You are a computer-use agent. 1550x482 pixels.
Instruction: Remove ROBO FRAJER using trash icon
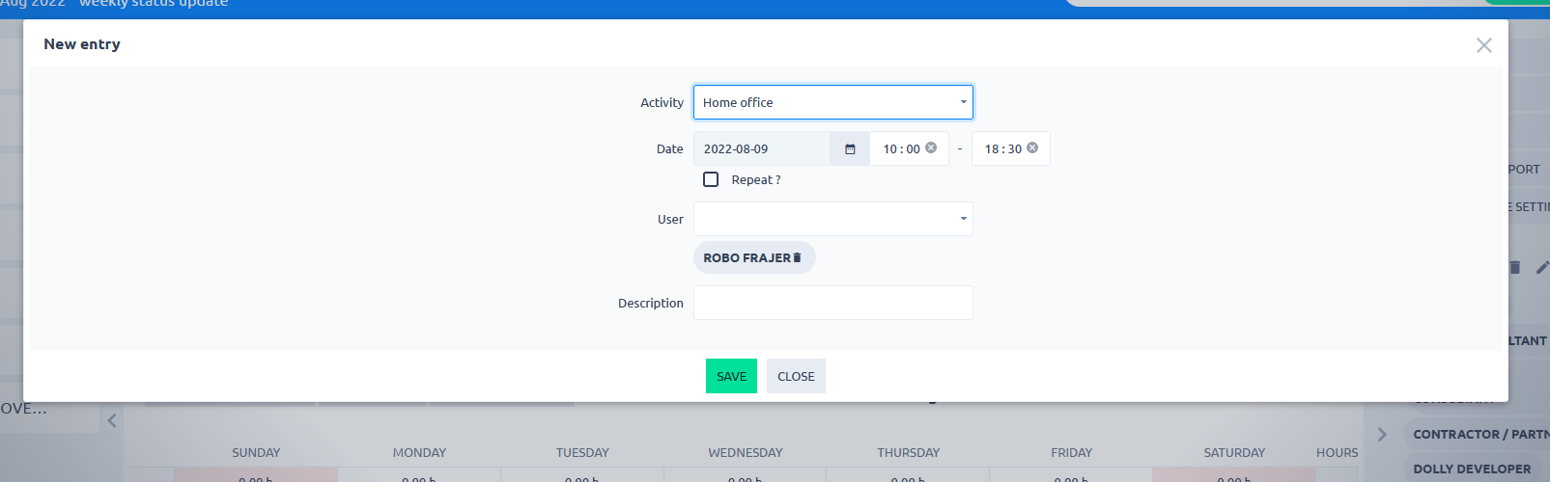[x=797, y=258]
